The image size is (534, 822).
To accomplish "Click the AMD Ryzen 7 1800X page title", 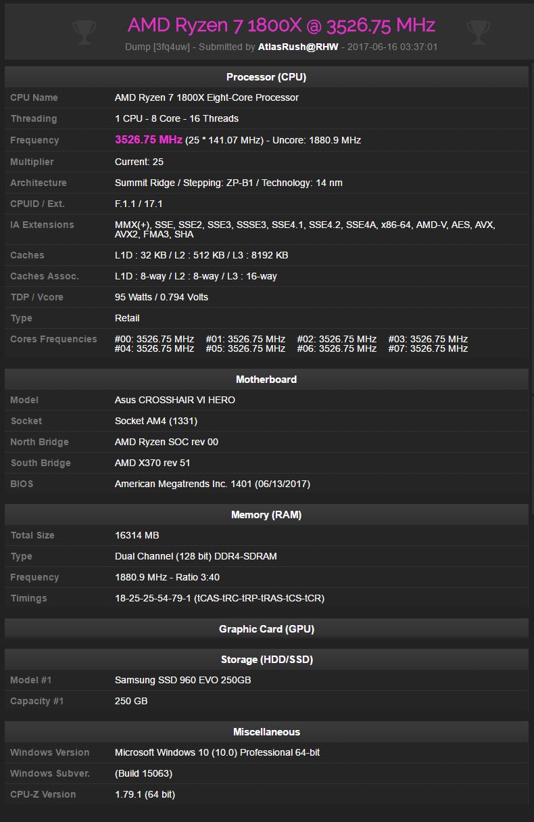I will click(281, 25).
